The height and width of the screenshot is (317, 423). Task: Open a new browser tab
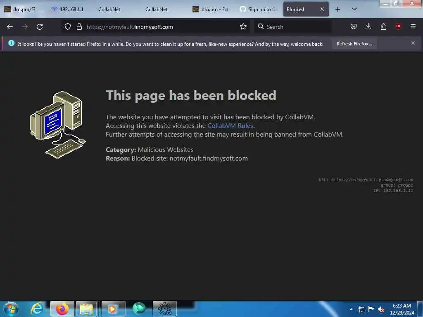coord(337,9)
